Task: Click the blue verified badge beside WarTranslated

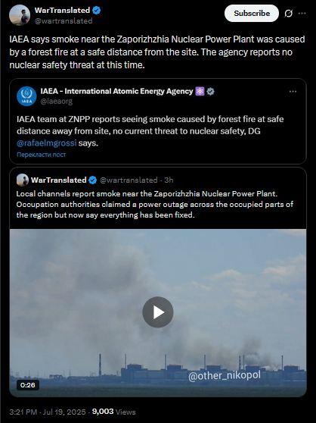Action: (x=97, y=11)
